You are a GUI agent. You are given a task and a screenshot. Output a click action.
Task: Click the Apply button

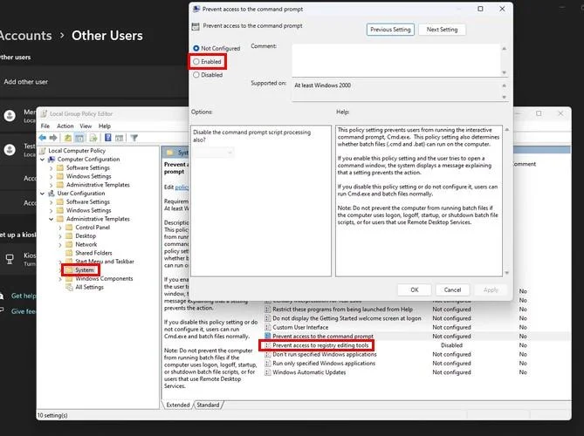(x=491, y=290)
